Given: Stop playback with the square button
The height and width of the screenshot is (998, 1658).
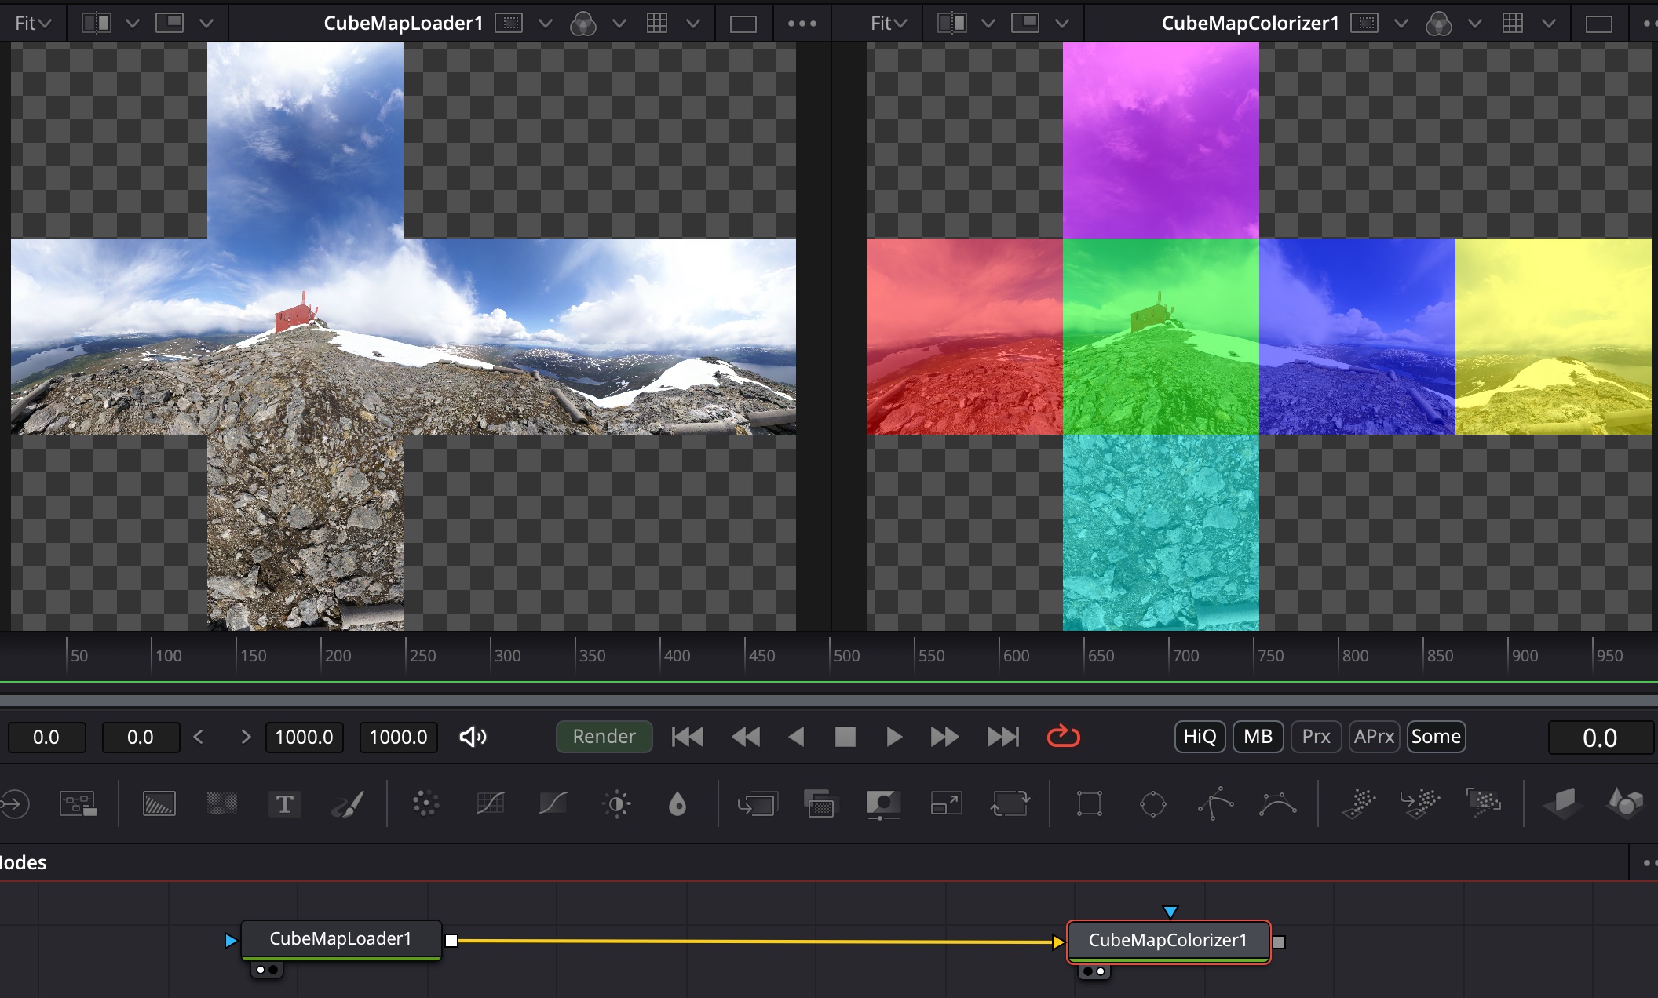Looking at the screenshot, I should click(845, 737).
